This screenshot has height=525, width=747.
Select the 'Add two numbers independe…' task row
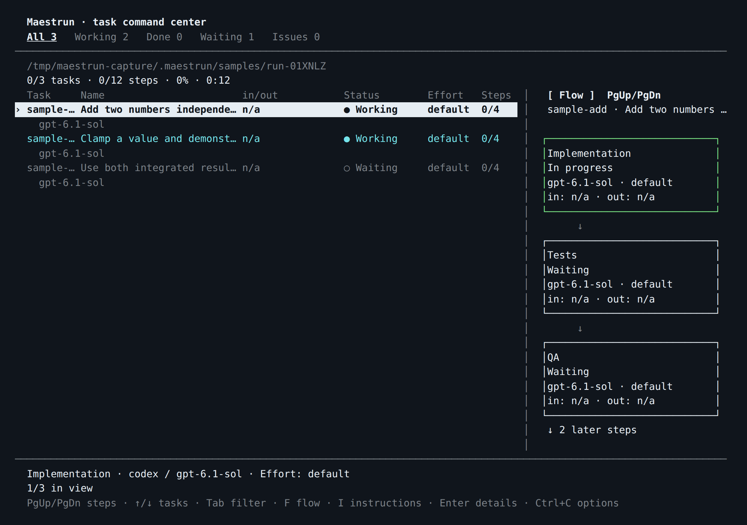(266, 109)
